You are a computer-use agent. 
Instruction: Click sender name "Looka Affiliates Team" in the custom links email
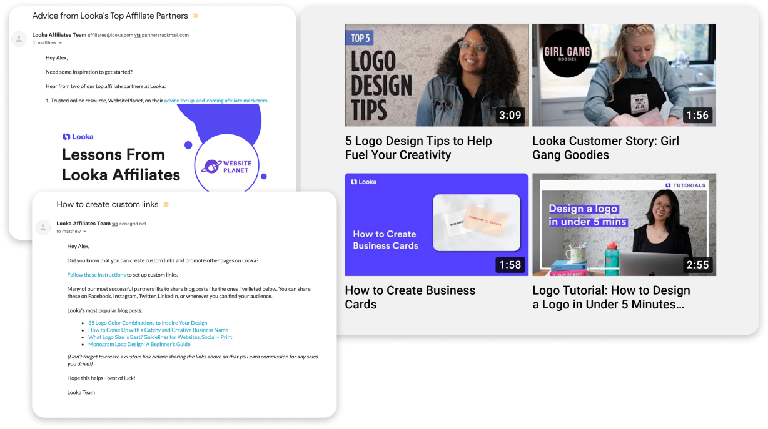pos(83,224)
